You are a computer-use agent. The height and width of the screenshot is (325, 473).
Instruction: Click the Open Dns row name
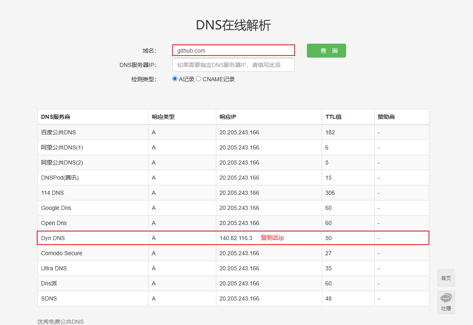click(54, 223)
